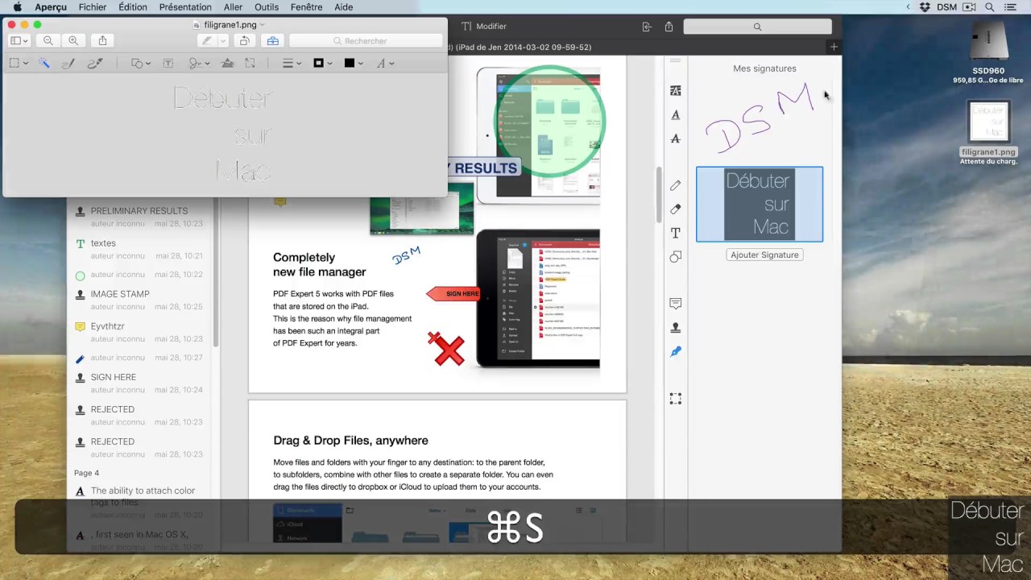Screen dimensions: 1031x580
Task: Open the Aide menu
Action: (344, 7)
